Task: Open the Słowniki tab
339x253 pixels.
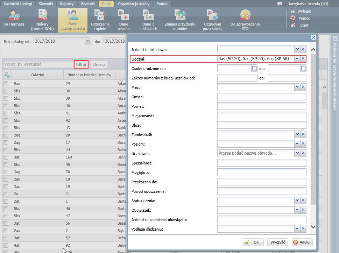Action: (x=46, y=4)
